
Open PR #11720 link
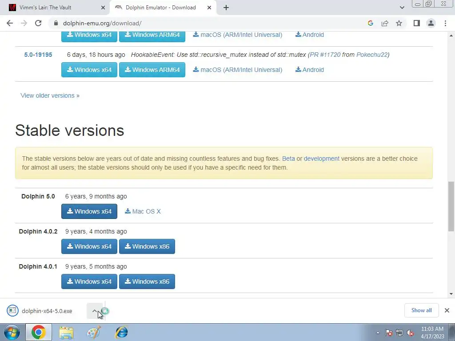325,55
